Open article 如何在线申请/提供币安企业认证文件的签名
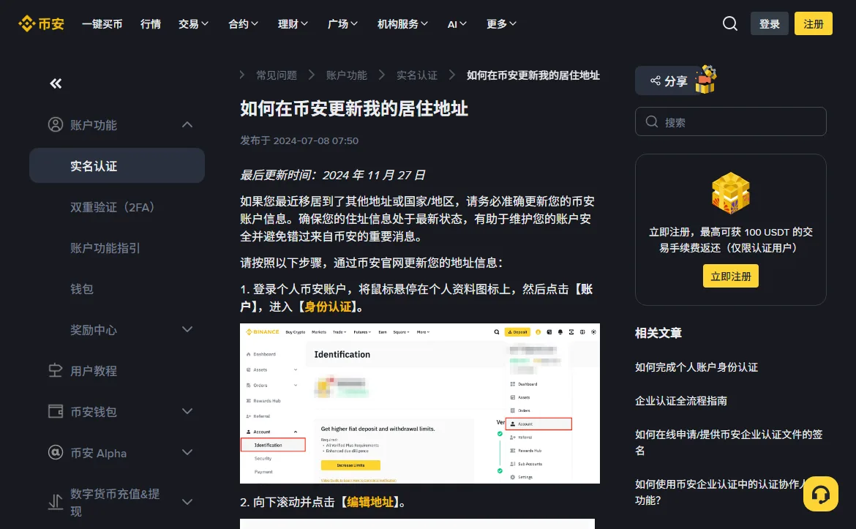Screen dimensions: 856x529 [729, 442]
